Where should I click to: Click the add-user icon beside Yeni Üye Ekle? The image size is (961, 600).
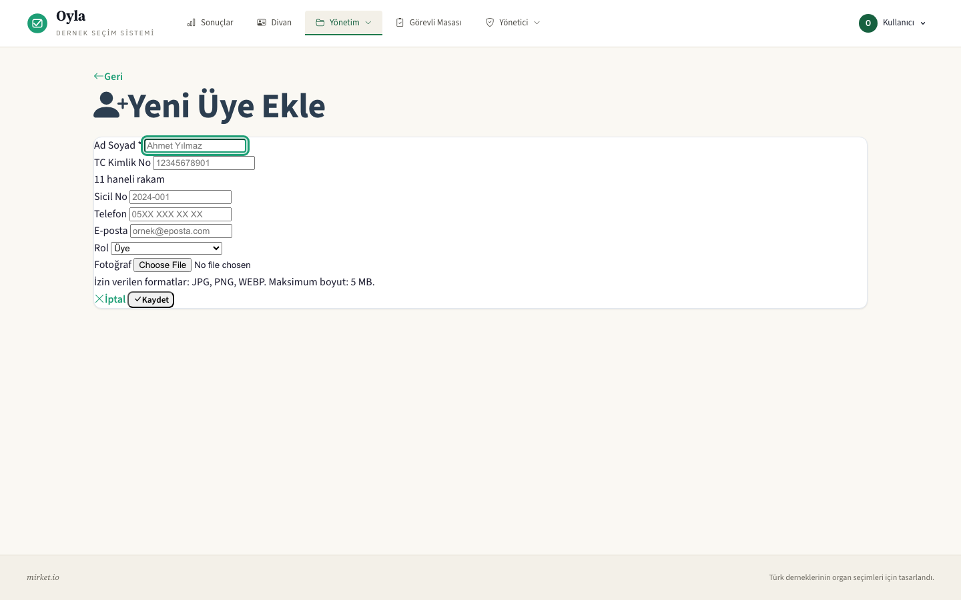pyautogui.click(x=111, y=105)
